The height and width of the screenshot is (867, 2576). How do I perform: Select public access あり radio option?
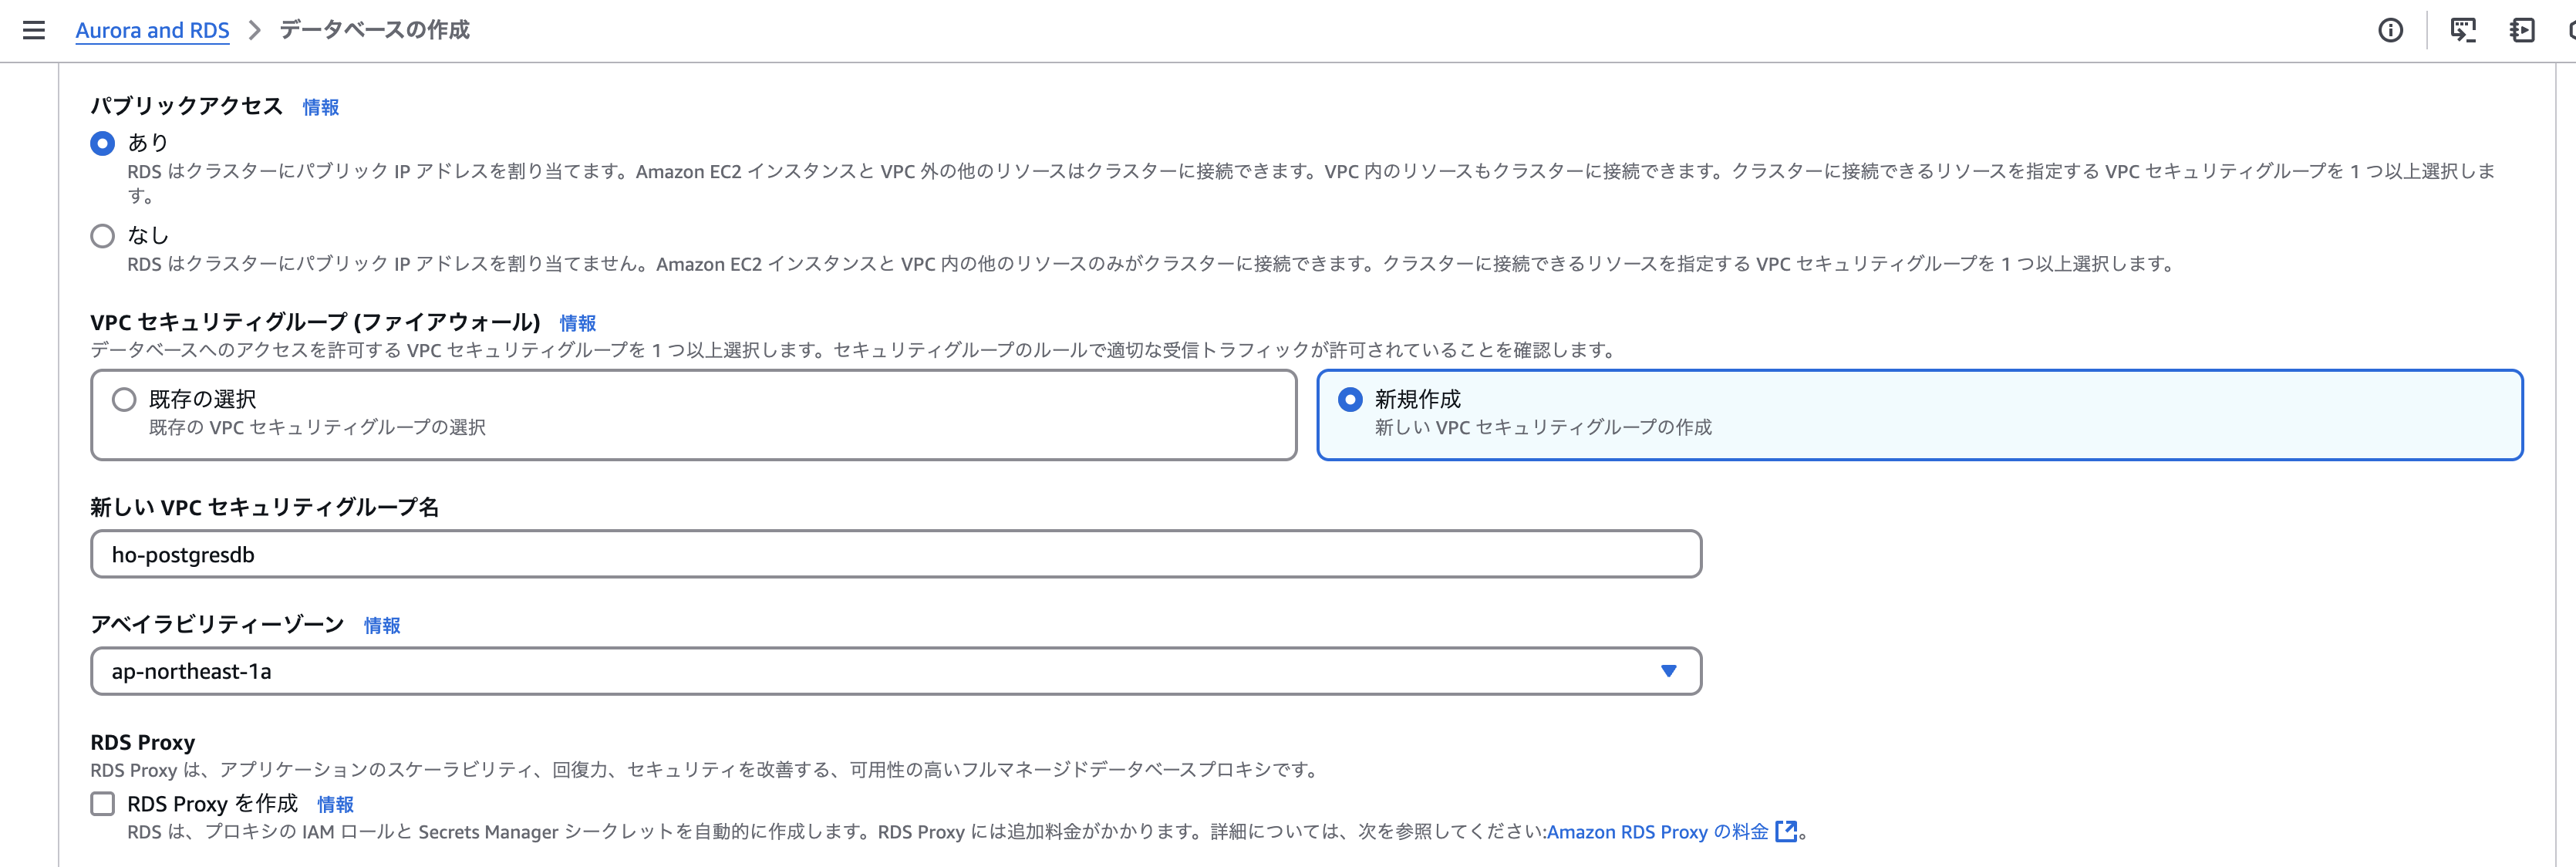pyautogui.click(x=102, y=143)
